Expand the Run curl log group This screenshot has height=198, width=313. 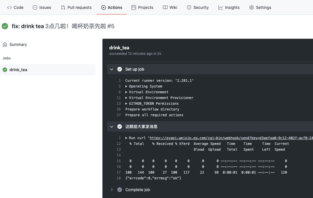(126, 138)
